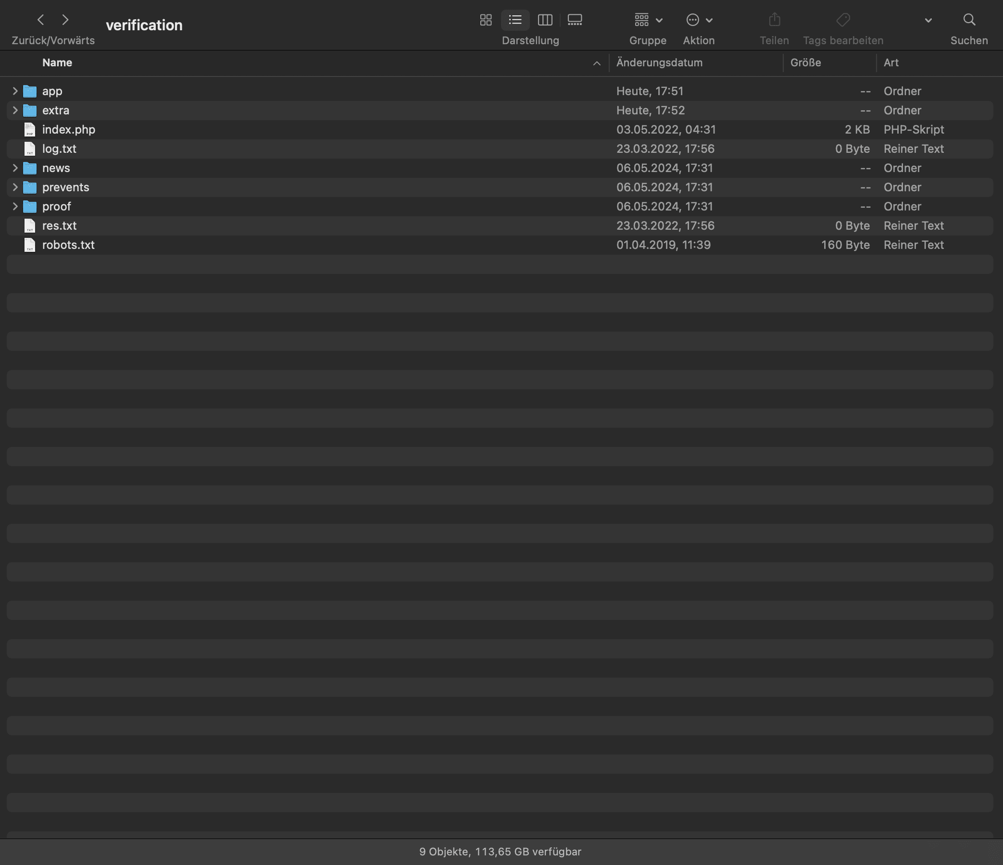Viewport: 1003px width, 865px height.
Task: Click the Teilen share icon
Action: 775,20
